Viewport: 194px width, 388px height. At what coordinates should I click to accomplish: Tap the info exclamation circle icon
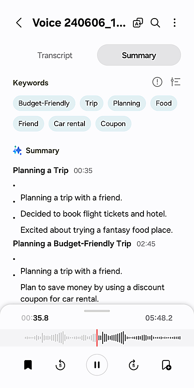(x=157, y=82)
